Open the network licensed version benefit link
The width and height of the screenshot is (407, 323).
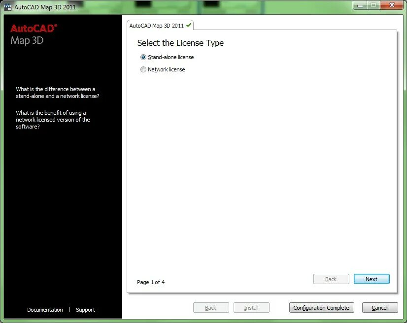point(53,120)
